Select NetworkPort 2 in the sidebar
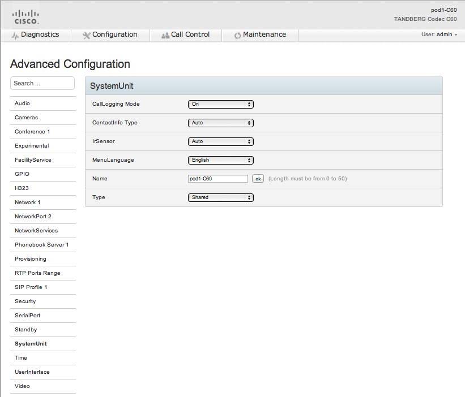The image size is (465, 397). coord(43,217)
